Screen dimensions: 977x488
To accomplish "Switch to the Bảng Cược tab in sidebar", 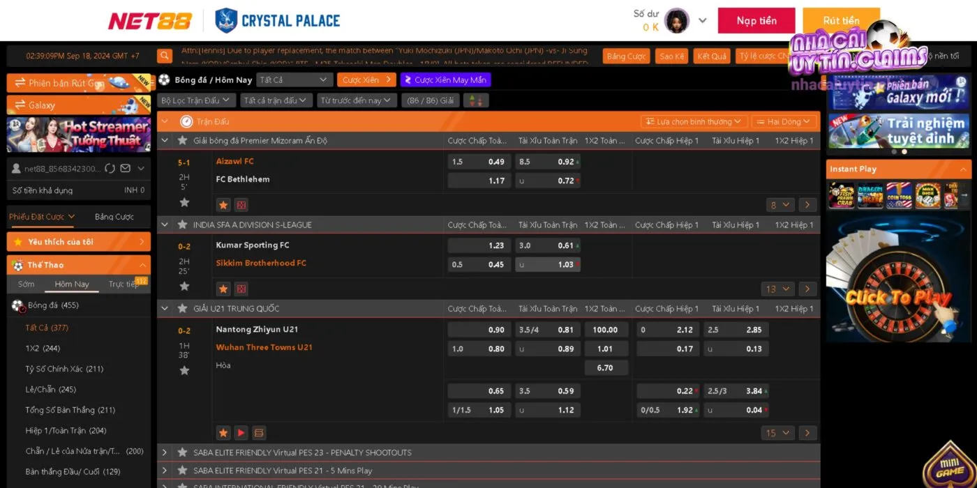I will pos(114,217).
